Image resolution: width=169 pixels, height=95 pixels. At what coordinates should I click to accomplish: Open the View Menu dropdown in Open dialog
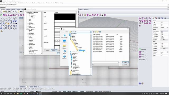click(x=100, y=32)
